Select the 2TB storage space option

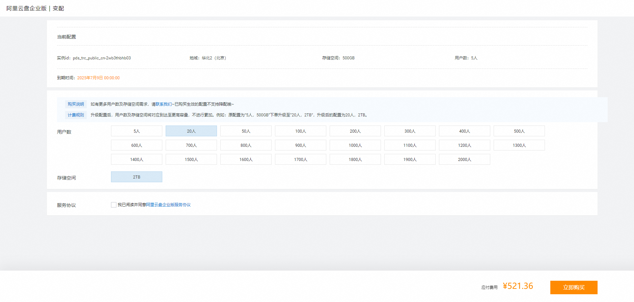coord(137,177)
